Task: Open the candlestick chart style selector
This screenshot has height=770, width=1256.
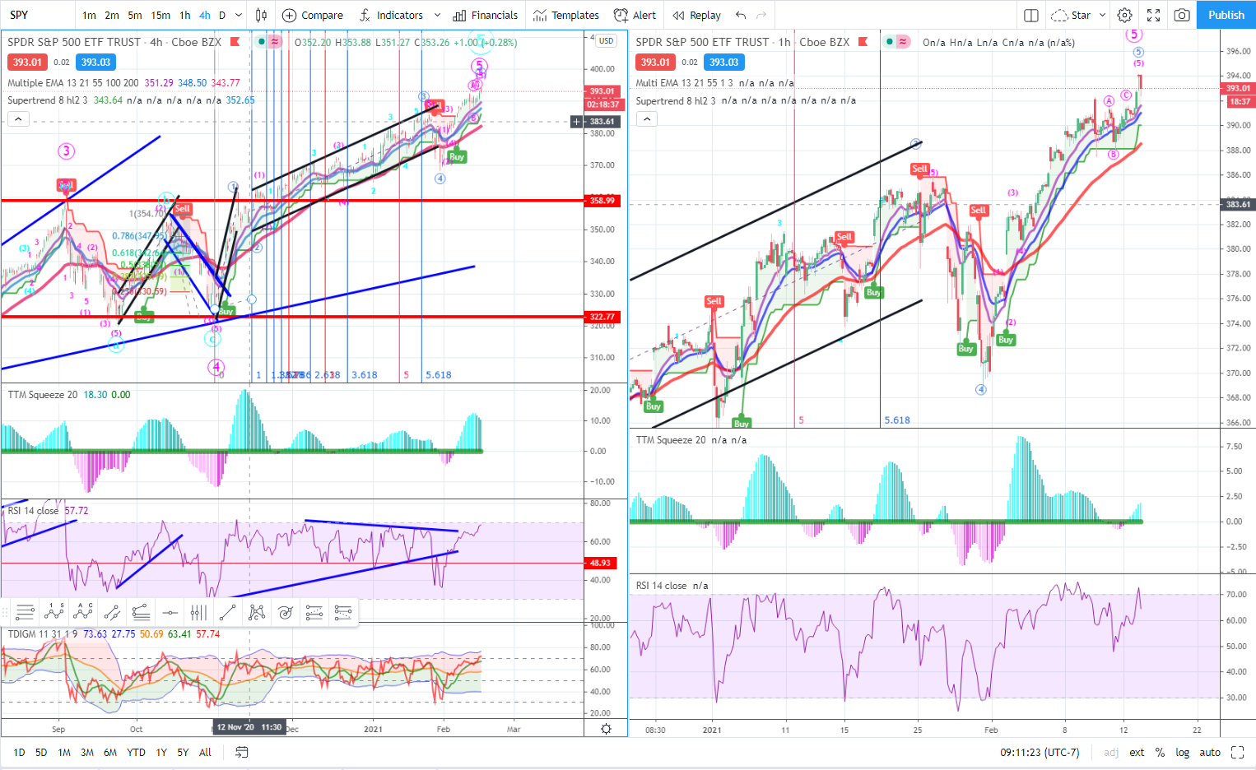Action: pos(261,15)
